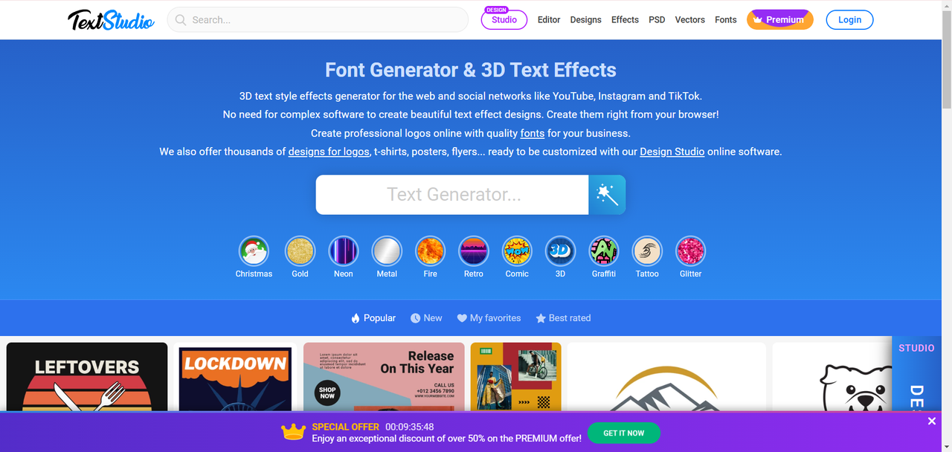The width and height of the screenshot is (952, 452).
Task: Close the special offer banner
Action: pyautogui.click(x=931, y=422)
